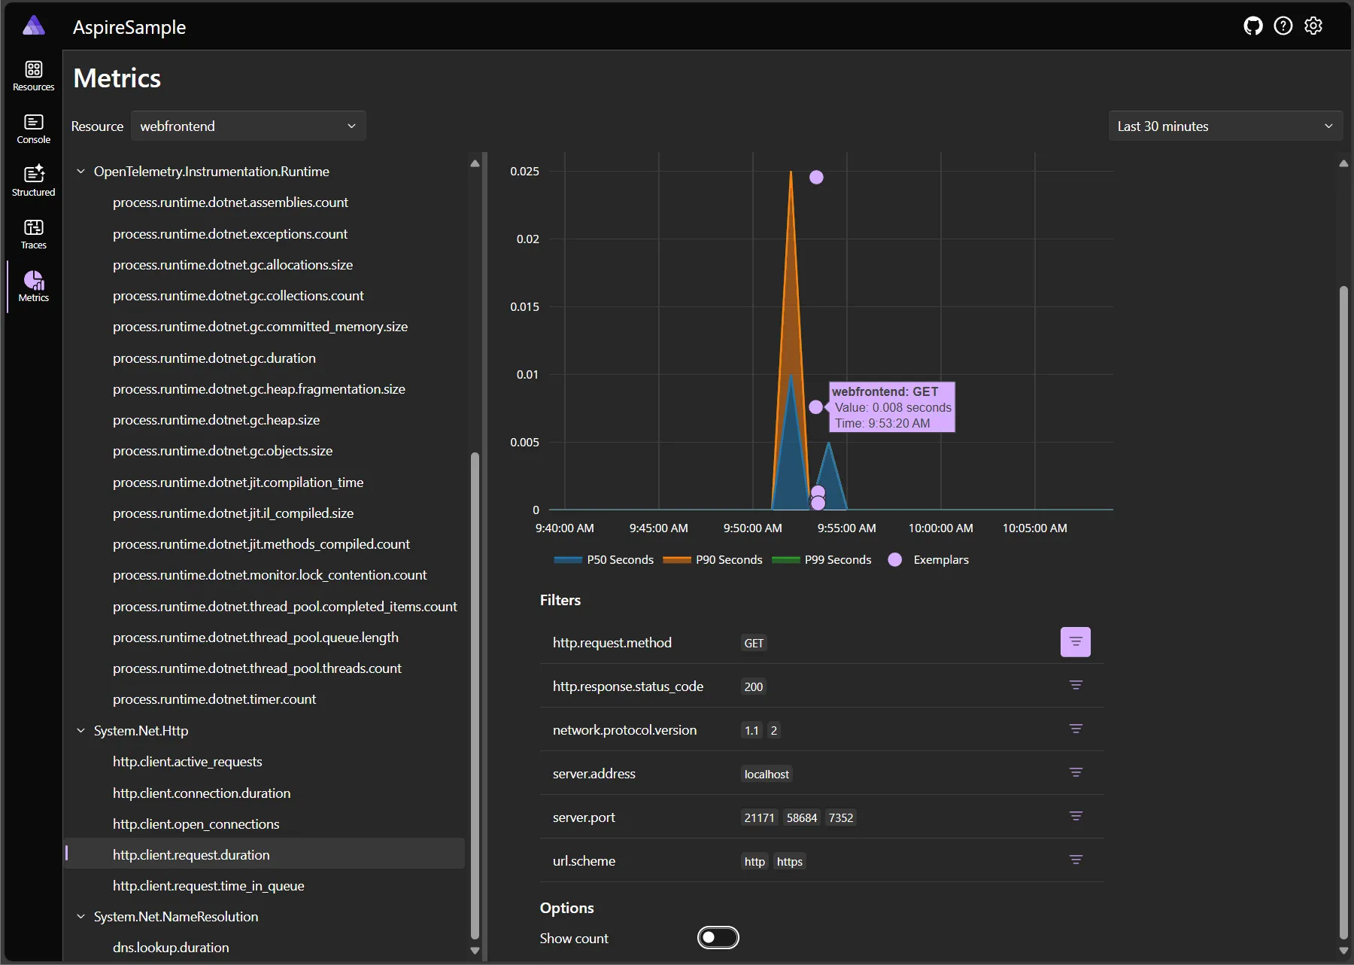This screenshot has height=965, width=1354.
Task: Open the GitHub repository link
Action: (x=1253, y=26)
